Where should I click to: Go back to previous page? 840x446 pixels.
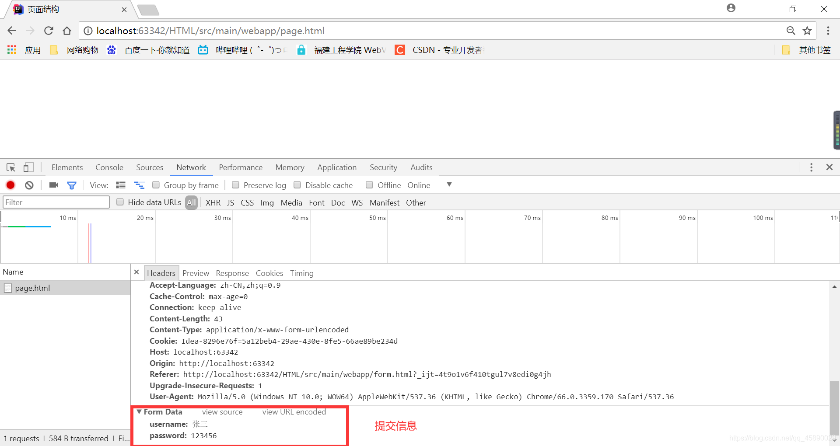12,31
